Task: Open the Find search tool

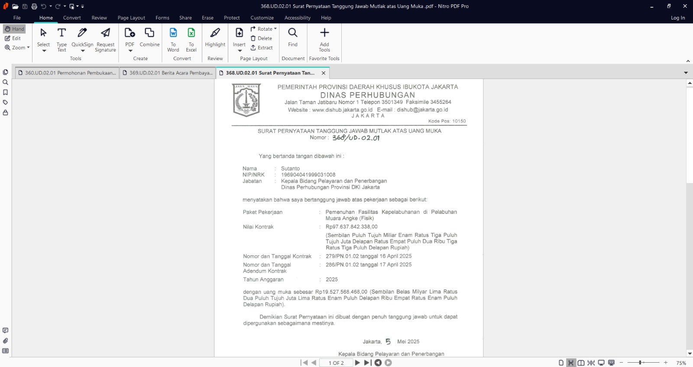Action: (293, 37)
